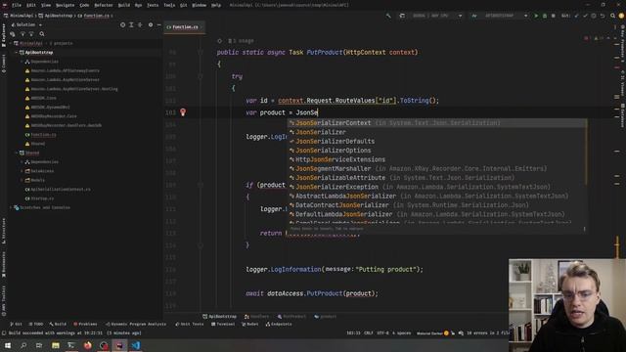Screen dimensions: 626x352
Task: Expand Scratches and Consoles node
Action: pyautogui.click(x=11, y=207)
